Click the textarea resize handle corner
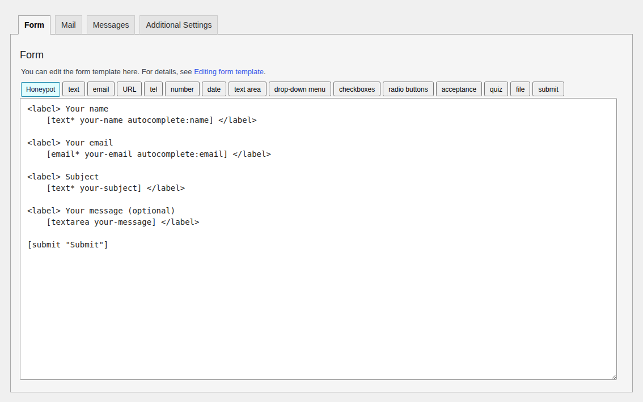 tap(614, 377)
